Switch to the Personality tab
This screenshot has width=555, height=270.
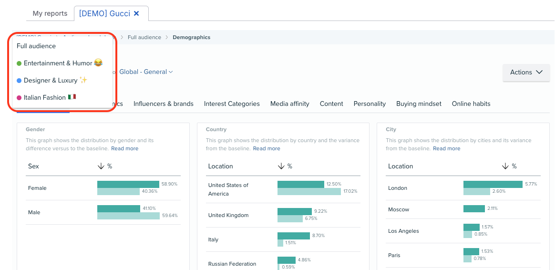pos(370,104)
